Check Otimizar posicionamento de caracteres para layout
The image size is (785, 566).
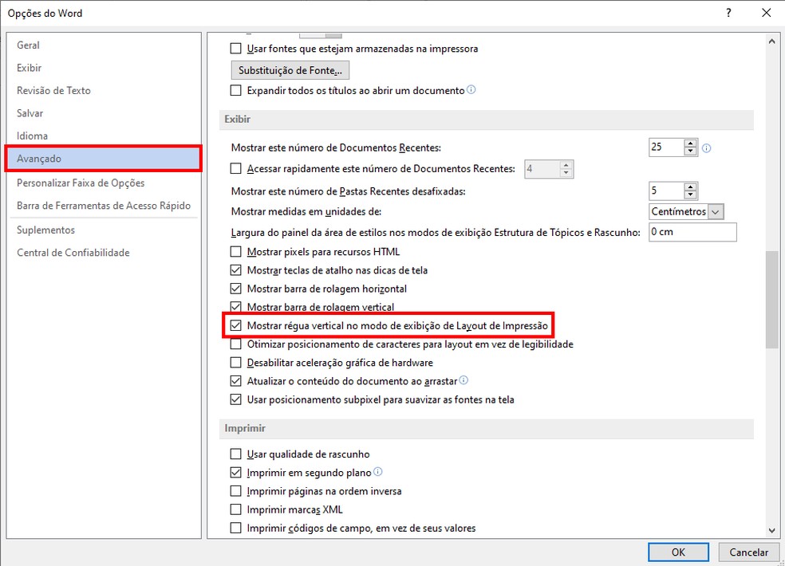235,344
